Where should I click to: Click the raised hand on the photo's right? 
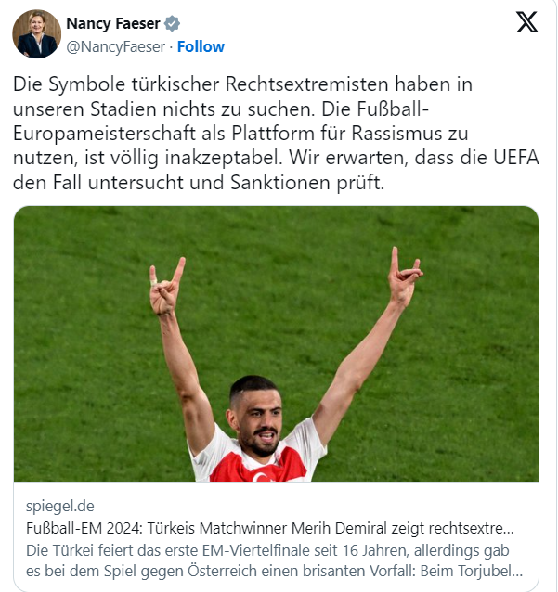click(404, 277)
